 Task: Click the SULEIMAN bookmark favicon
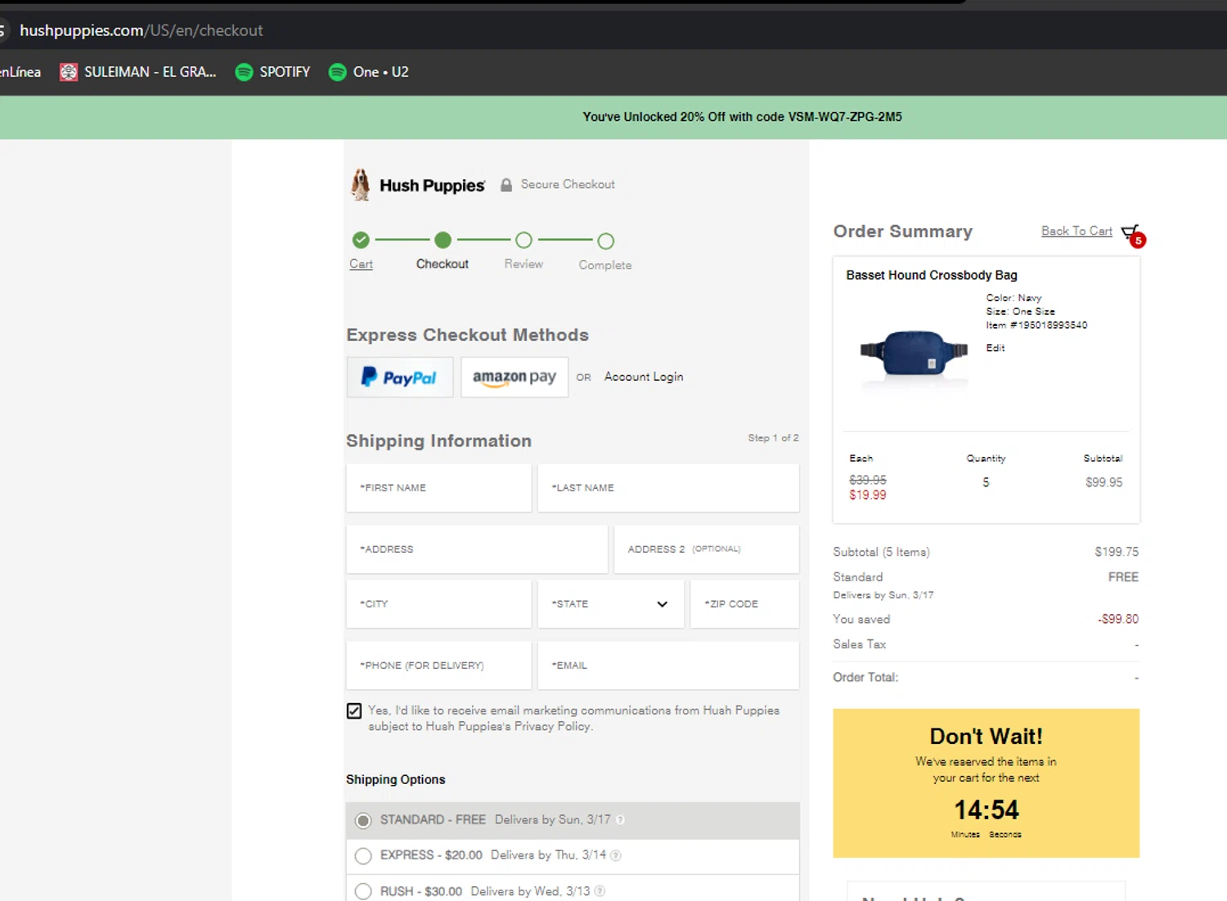[x=69, y=72]
